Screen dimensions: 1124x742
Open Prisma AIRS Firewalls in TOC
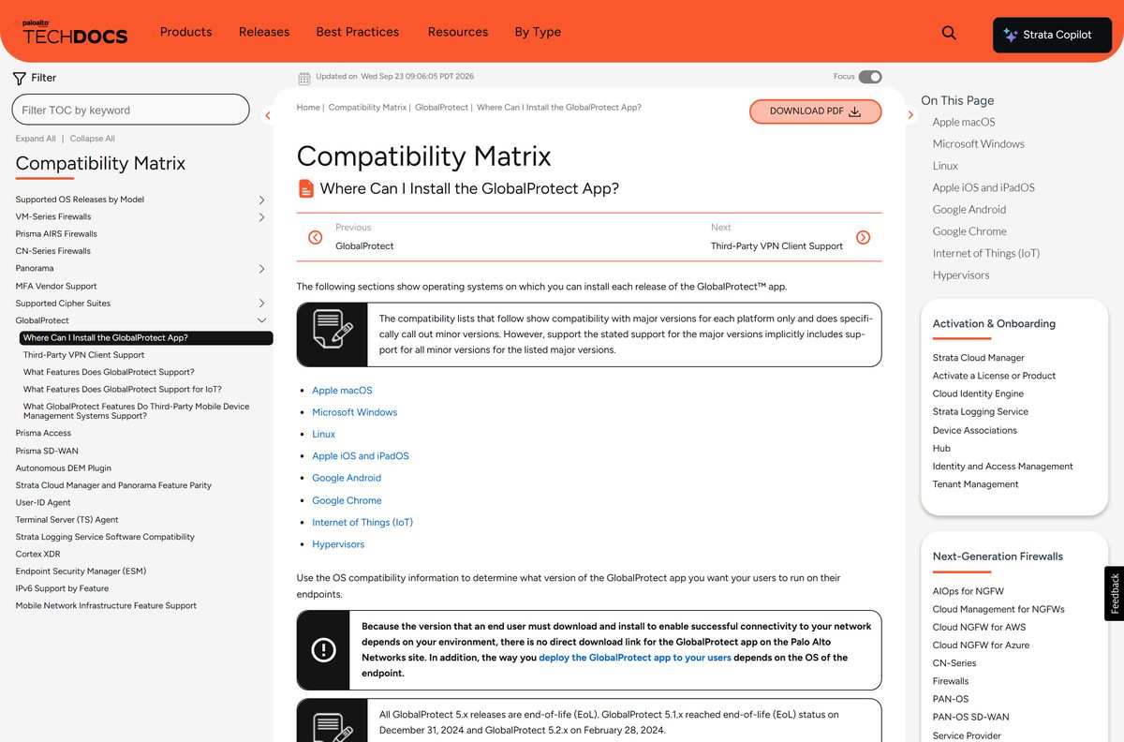point(56,234)
